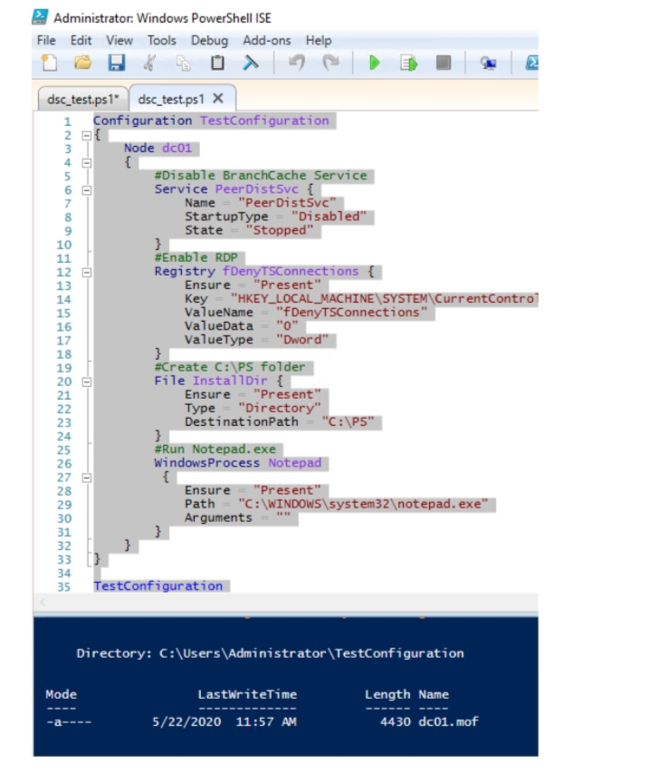Click the Redo arrow icon
Screen dimensions: 651x774
click(x=330, y=63)
